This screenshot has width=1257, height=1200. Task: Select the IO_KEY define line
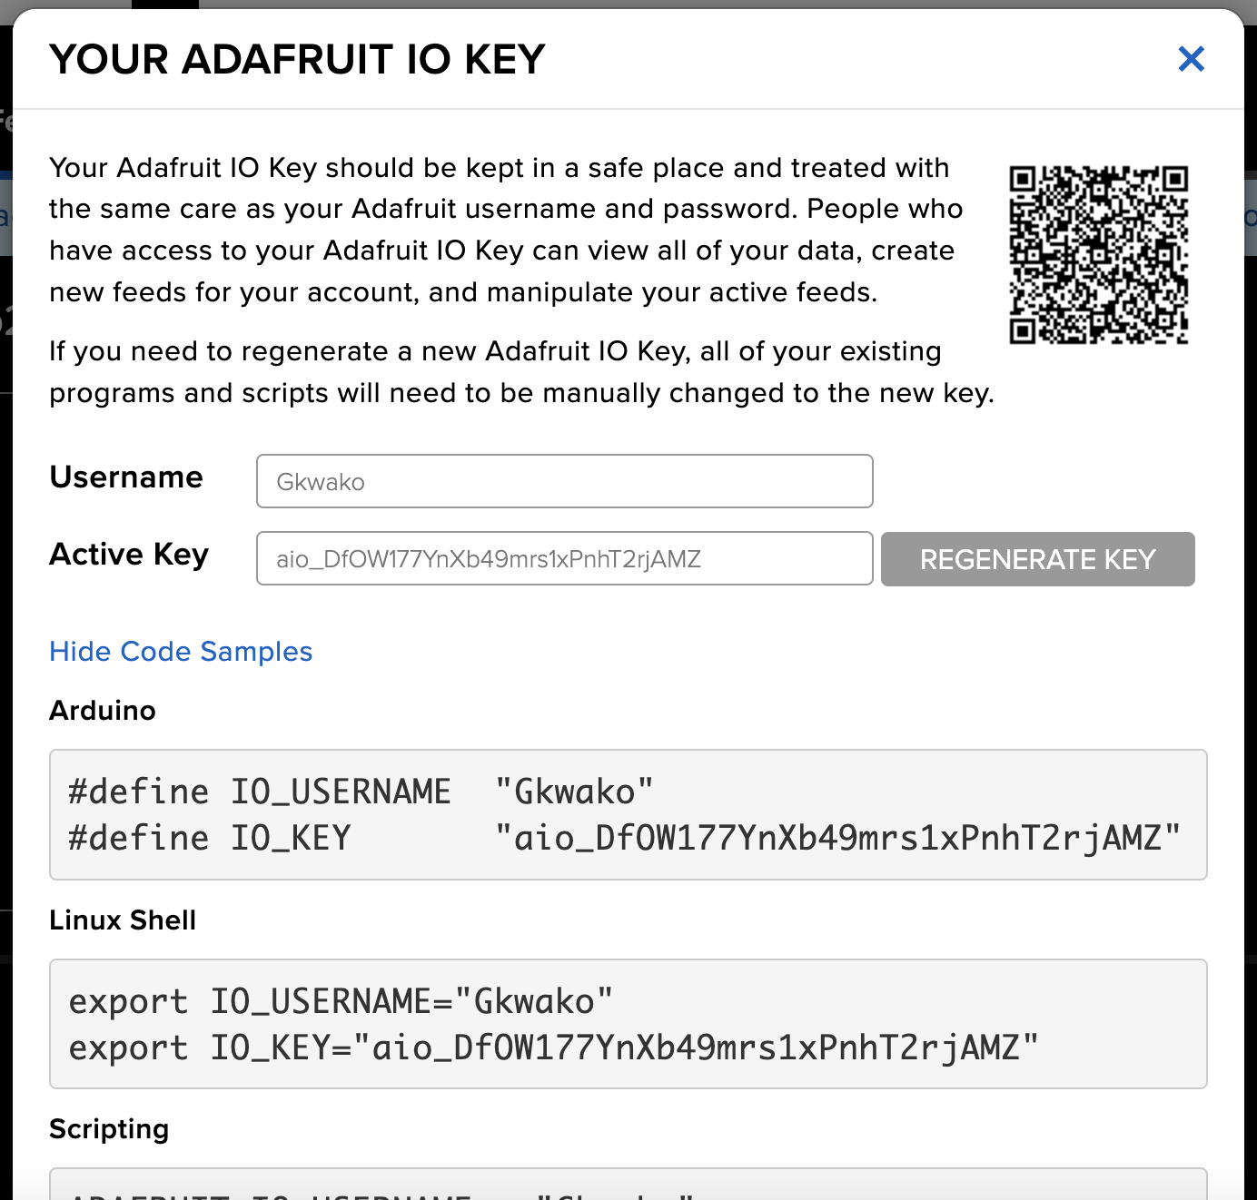pyautogui.click(x=627, y=837)
